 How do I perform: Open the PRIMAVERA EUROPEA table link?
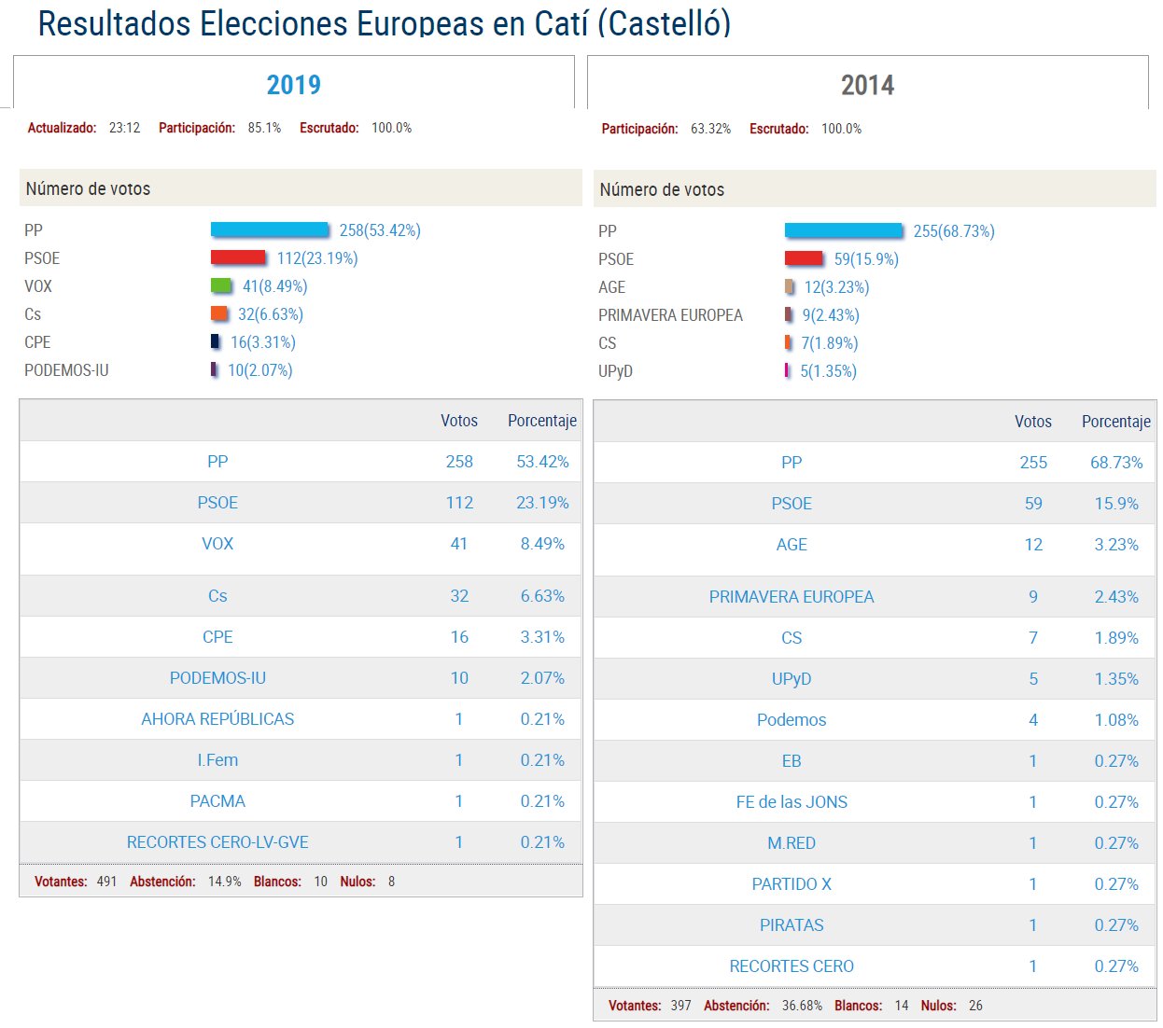[x=792, y=597]
